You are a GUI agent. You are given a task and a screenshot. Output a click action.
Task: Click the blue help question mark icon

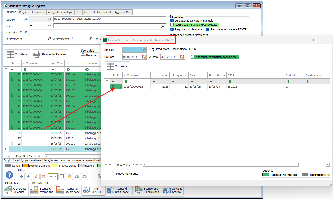(x=9, y=175)
